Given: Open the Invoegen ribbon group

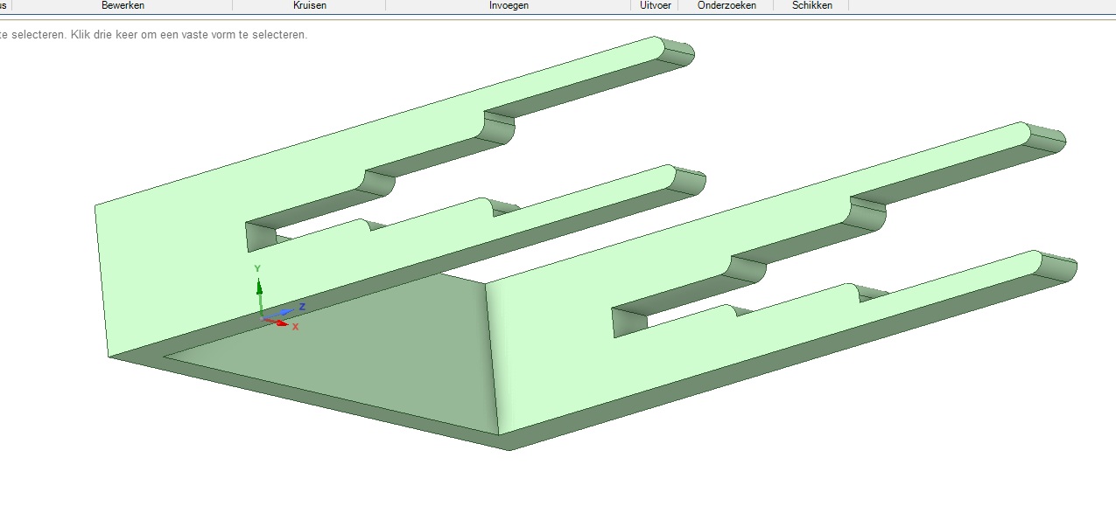Looking at the screenshot, I should (509, 5).
